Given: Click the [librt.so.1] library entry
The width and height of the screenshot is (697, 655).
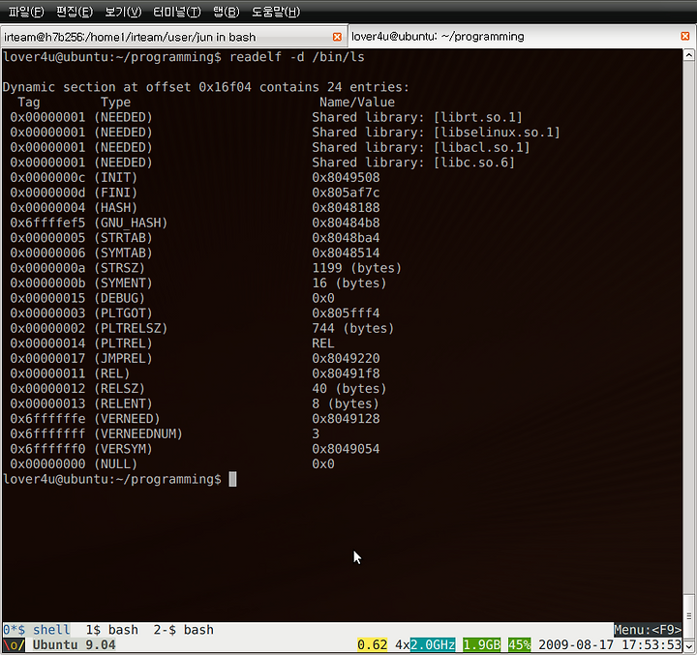Looking at the screenshot, I should 478,117.
